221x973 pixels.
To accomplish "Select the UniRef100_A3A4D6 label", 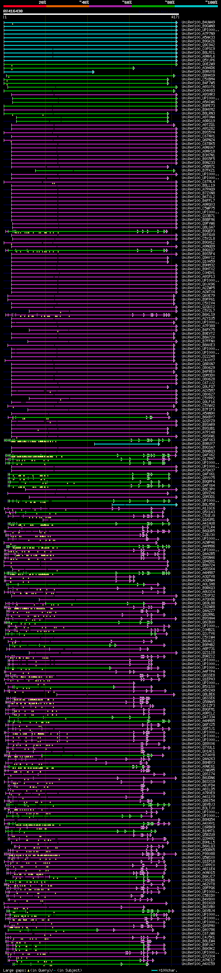I will (x=198, y=68).
